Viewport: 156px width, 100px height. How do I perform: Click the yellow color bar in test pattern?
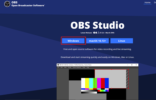coord(87,83)
